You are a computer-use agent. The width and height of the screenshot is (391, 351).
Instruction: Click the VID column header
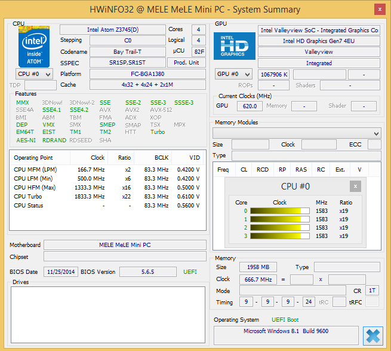click(x=187, y=158)
